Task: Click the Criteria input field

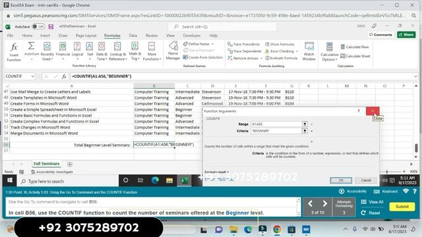Action: point(276,131)
